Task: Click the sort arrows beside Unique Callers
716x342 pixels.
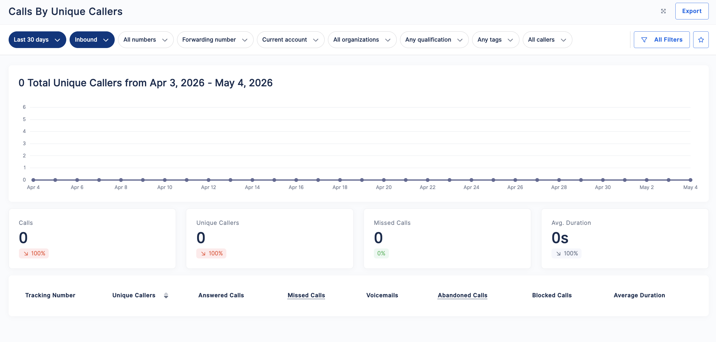Action: click(166, 295)
